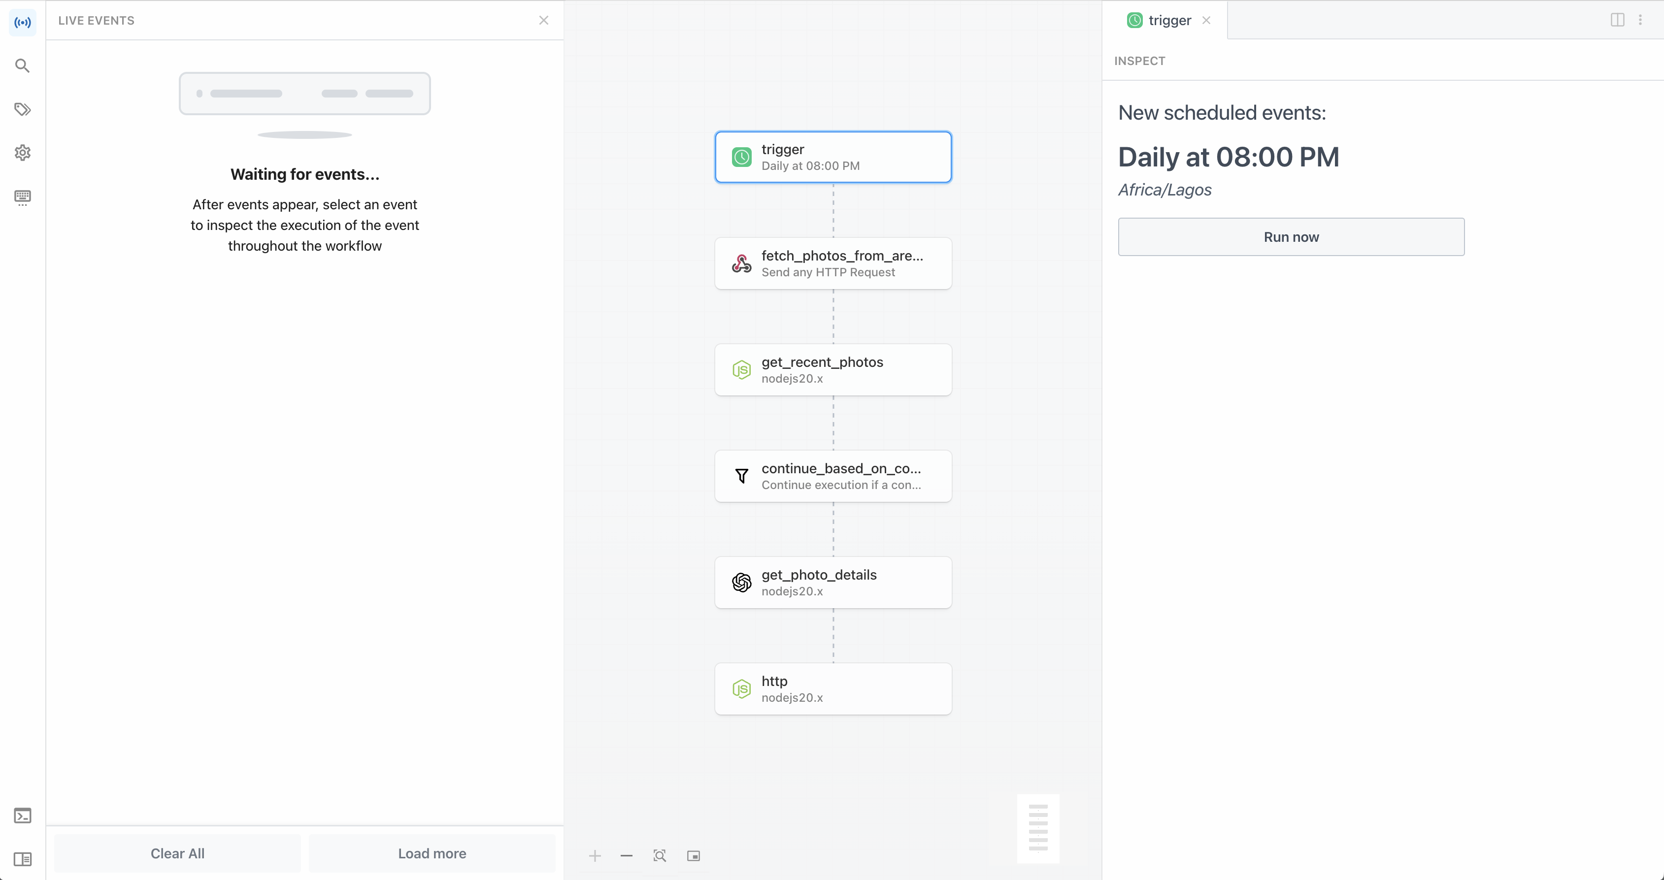This screenshot has height=880, width=1664.
Task: Open the INSPECT section heading
Action: click(x=1139, y=61)
